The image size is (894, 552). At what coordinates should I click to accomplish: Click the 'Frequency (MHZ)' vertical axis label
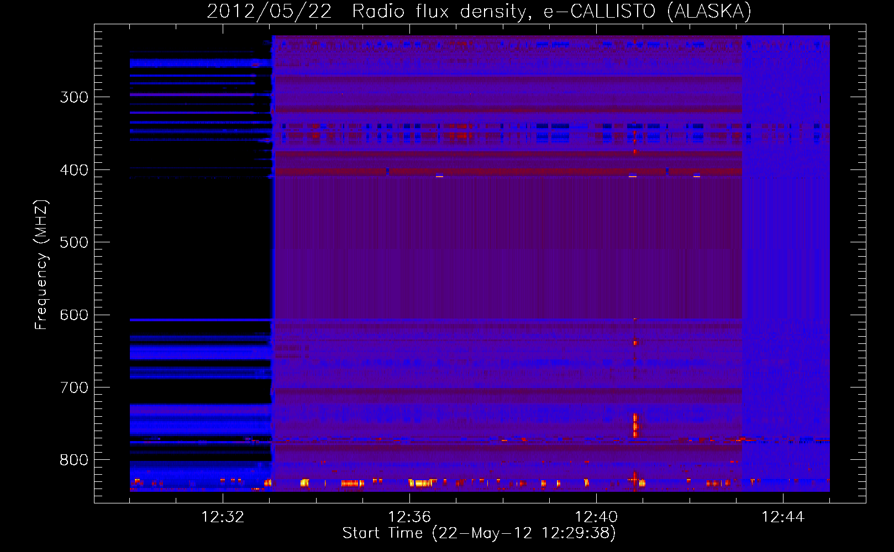[x=41, y=264]
